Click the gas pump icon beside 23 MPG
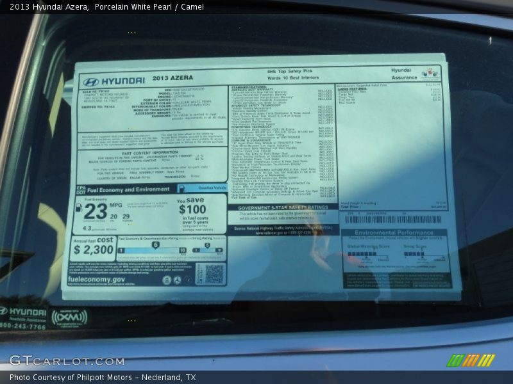The height and width of the screenshot is (384, 513). 78,207
